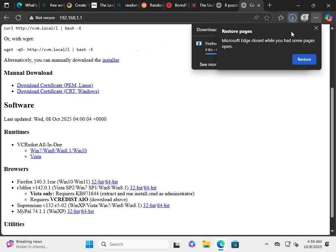The image size is (336, 252).
Task: Switch to the Bored? tab
Action: [x=177, y=5]
